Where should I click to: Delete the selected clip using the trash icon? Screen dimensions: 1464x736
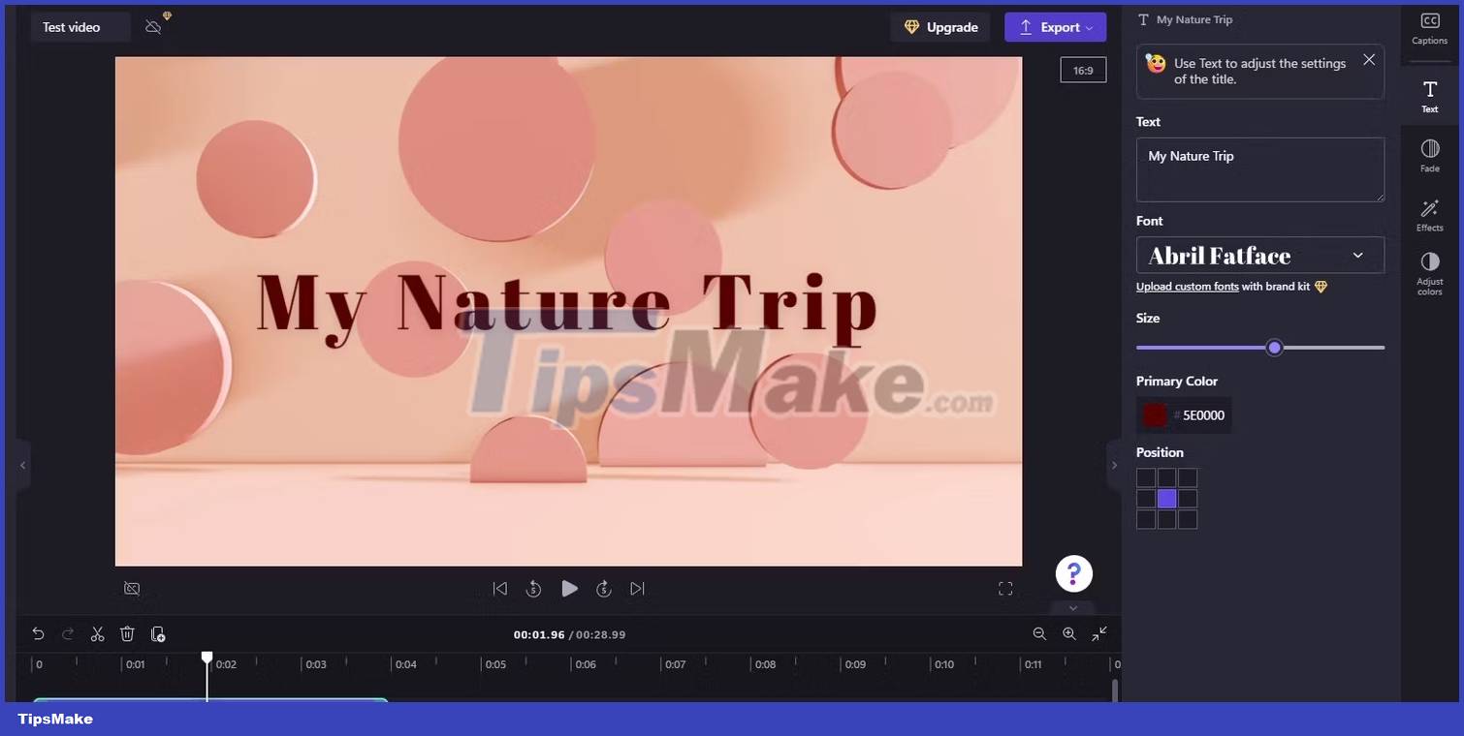[x=127, y=633]
